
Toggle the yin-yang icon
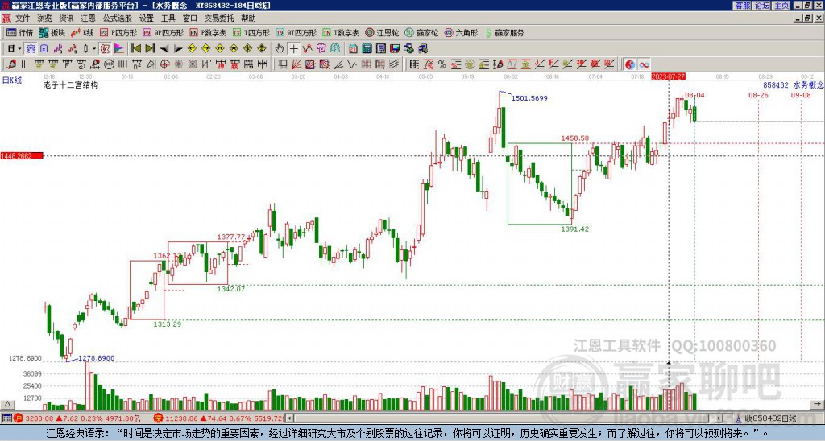[630, 64]
